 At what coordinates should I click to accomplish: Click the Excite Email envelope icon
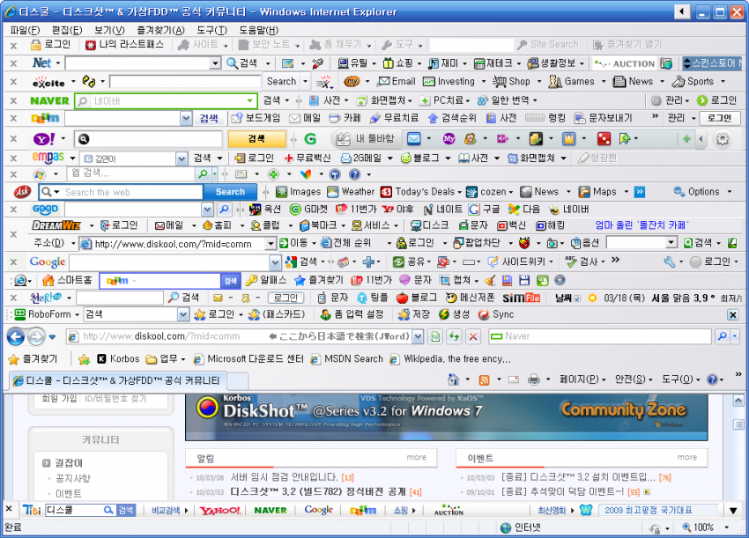[x=383, y=82]
